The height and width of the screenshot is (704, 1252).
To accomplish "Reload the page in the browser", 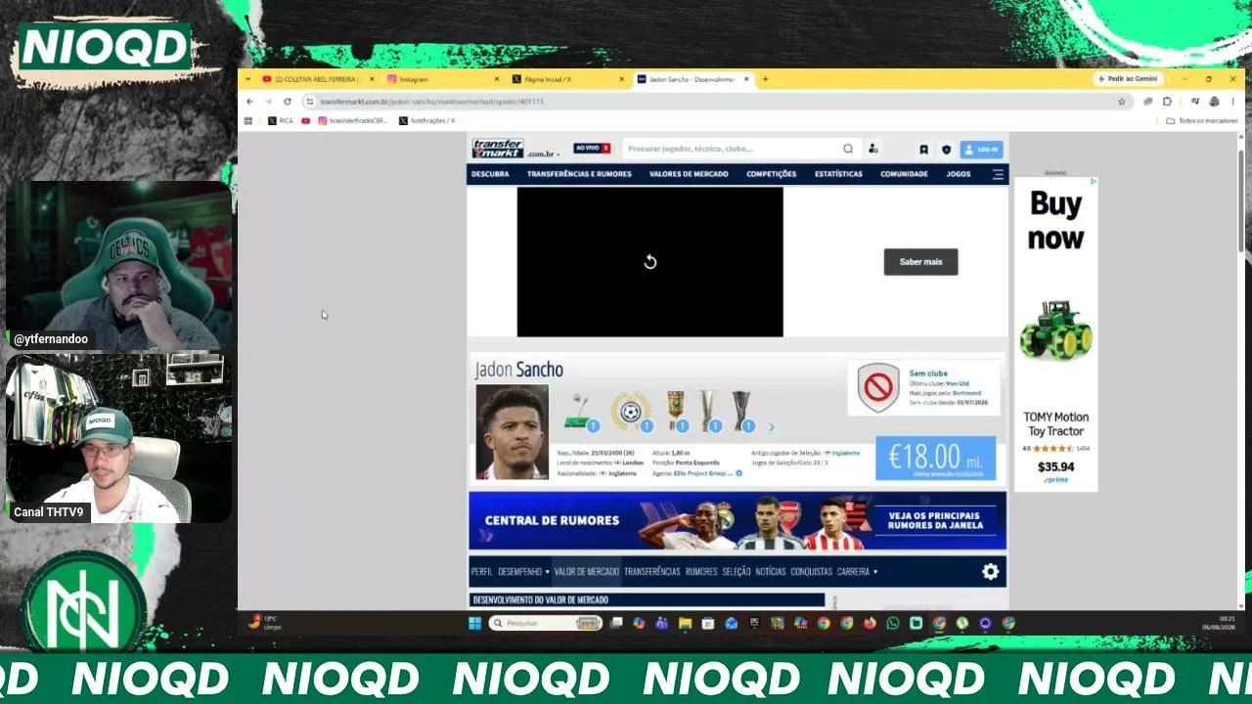I will click(288, 102).
